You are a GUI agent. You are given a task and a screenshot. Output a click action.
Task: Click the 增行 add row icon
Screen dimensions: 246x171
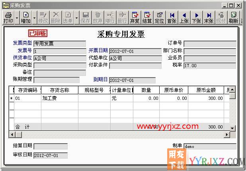(x=110, y=17)
